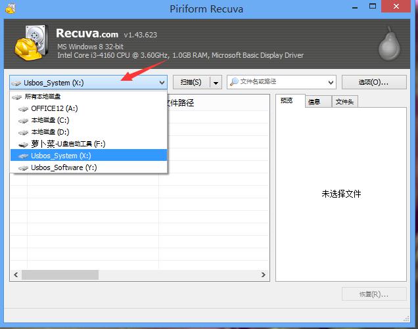Click the Recuva title bar app icon
The image size is (418, 329).
tap(11, 9)
